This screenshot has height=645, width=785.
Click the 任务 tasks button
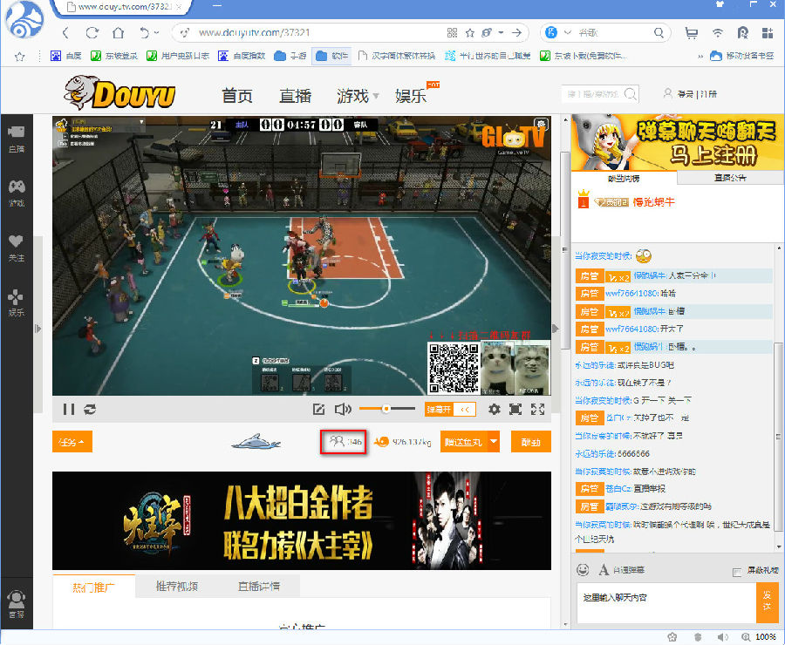pos(72,442)
